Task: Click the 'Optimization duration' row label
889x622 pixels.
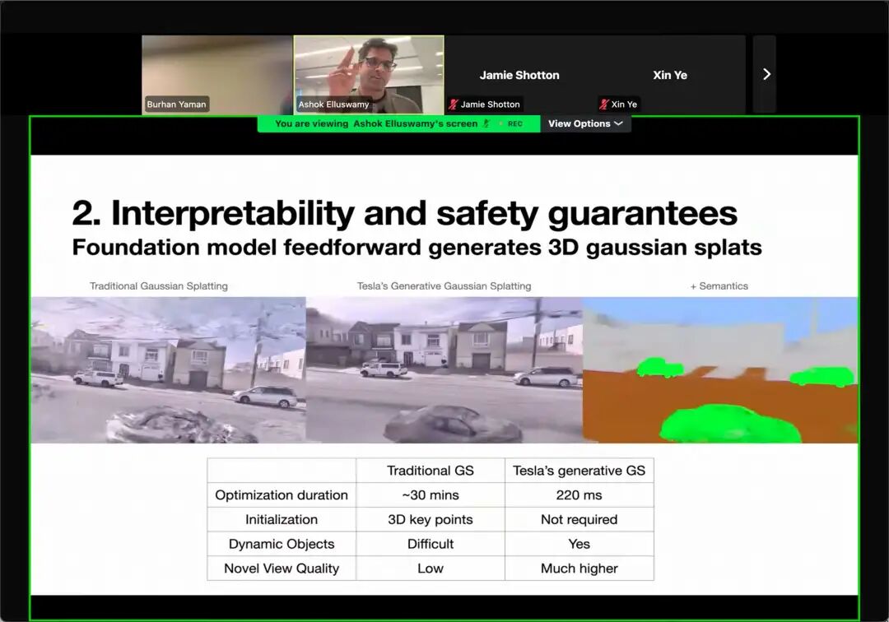Action: (282, 495)
